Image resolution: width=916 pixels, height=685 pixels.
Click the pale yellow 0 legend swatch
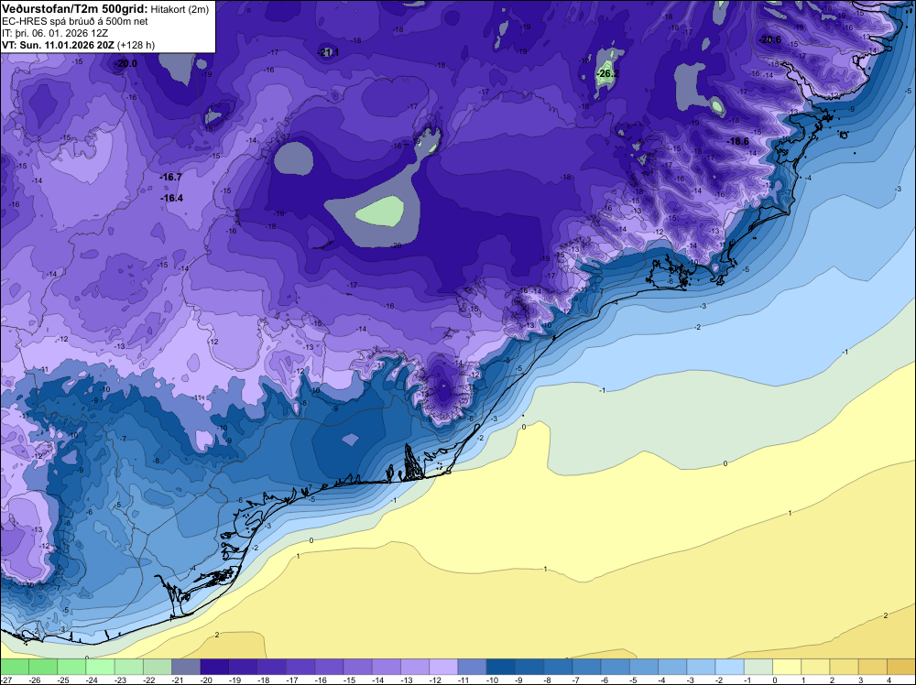(787, 667)
